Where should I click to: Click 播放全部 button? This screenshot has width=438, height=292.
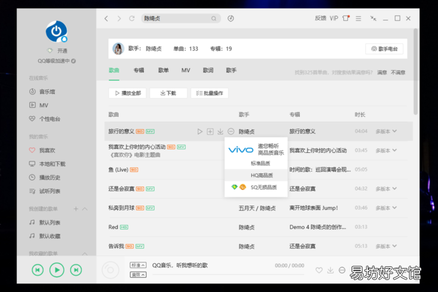127,94
